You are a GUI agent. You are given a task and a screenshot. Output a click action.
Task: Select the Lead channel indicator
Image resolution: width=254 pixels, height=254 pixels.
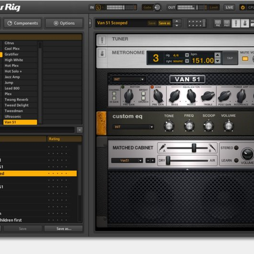[x=152, y=87]
